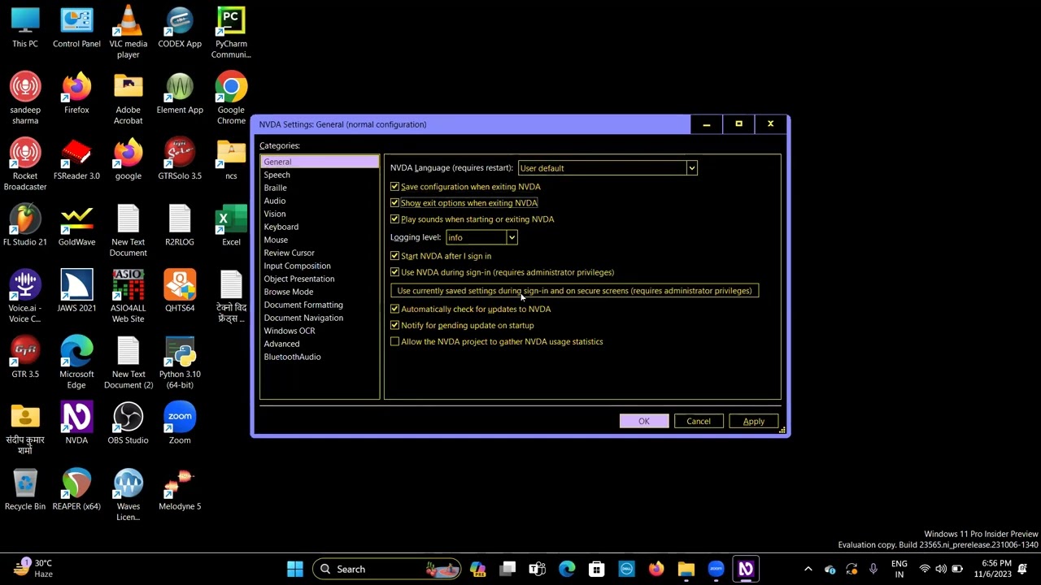Show hidden icons tray chevron
This screenshot has height=585, width=1041.
[808, 569]
